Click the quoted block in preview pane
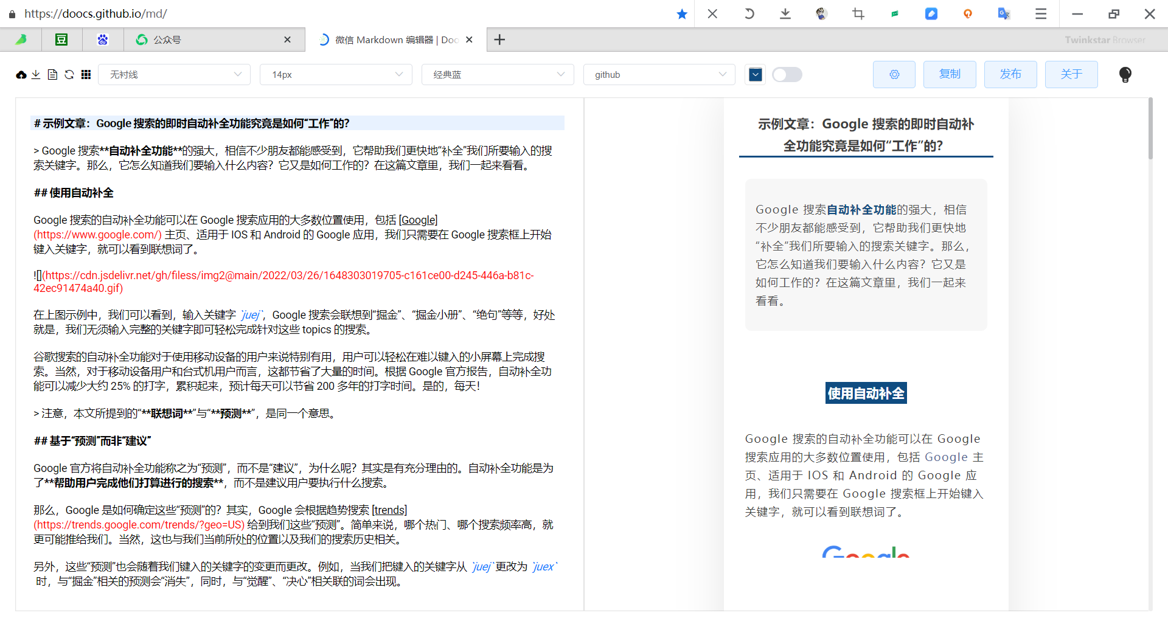The height and width of the screenshot is (624, 1168). [x=866, y=255]
